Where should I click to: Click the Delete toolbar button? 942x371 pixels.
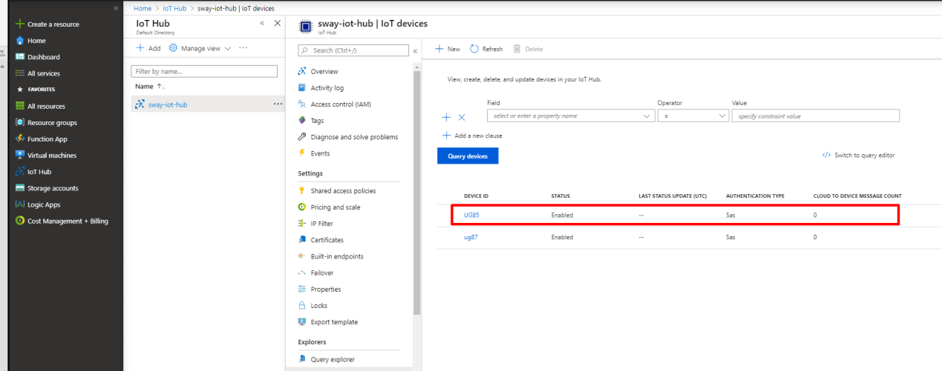[x=528, y=49]
